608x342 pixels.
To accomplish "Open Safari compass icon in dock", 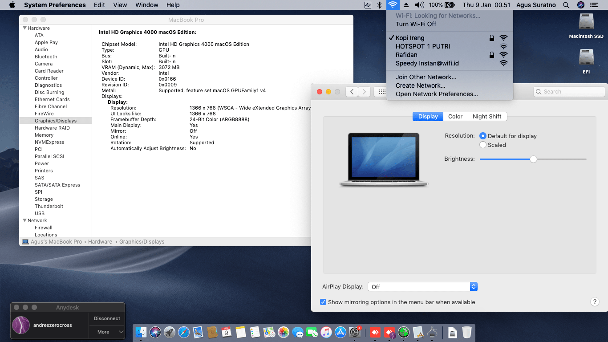I will [x=184, y=332].
